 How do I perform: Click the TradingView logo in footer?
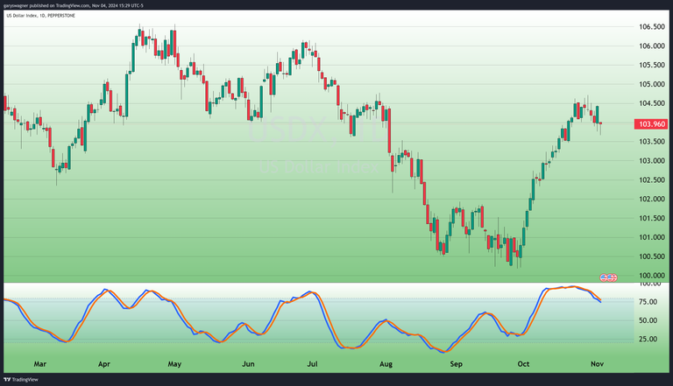coord(21,380)
